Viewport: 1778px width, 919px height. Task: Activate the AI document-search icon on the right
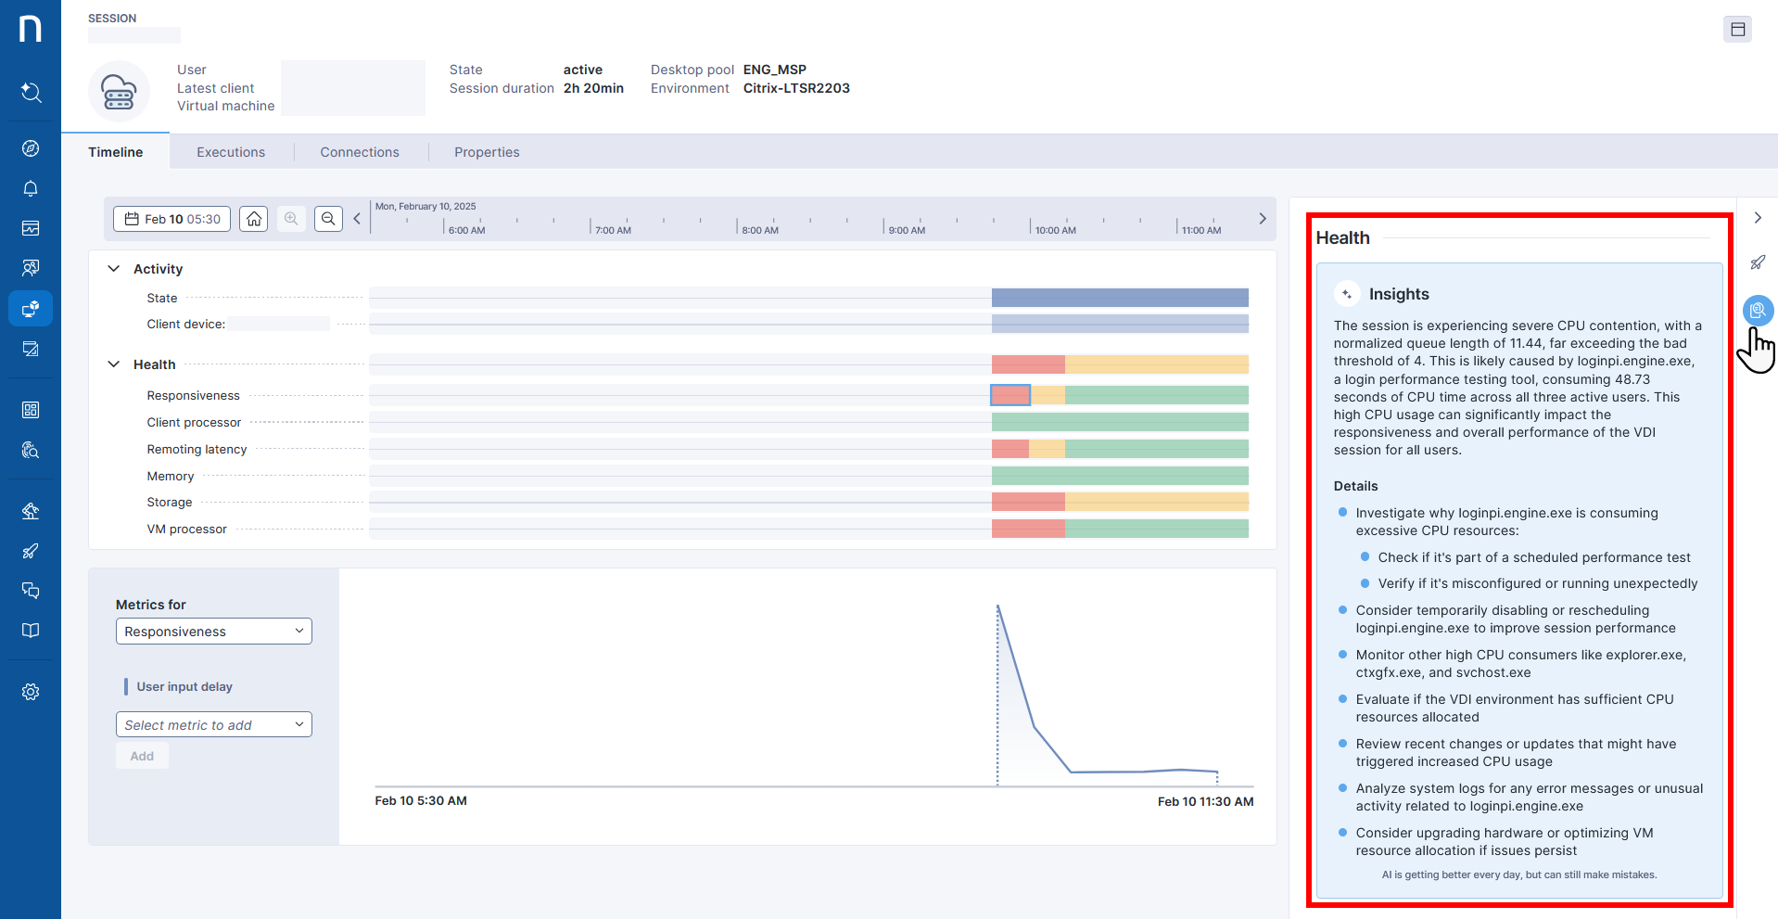tap(1758, 311)
